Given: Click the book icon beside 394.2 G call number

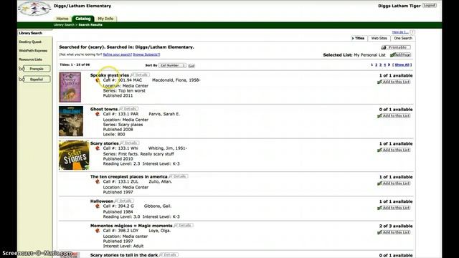Looking at the screenshot, I should pyautogui.click(x=98, y=206).
